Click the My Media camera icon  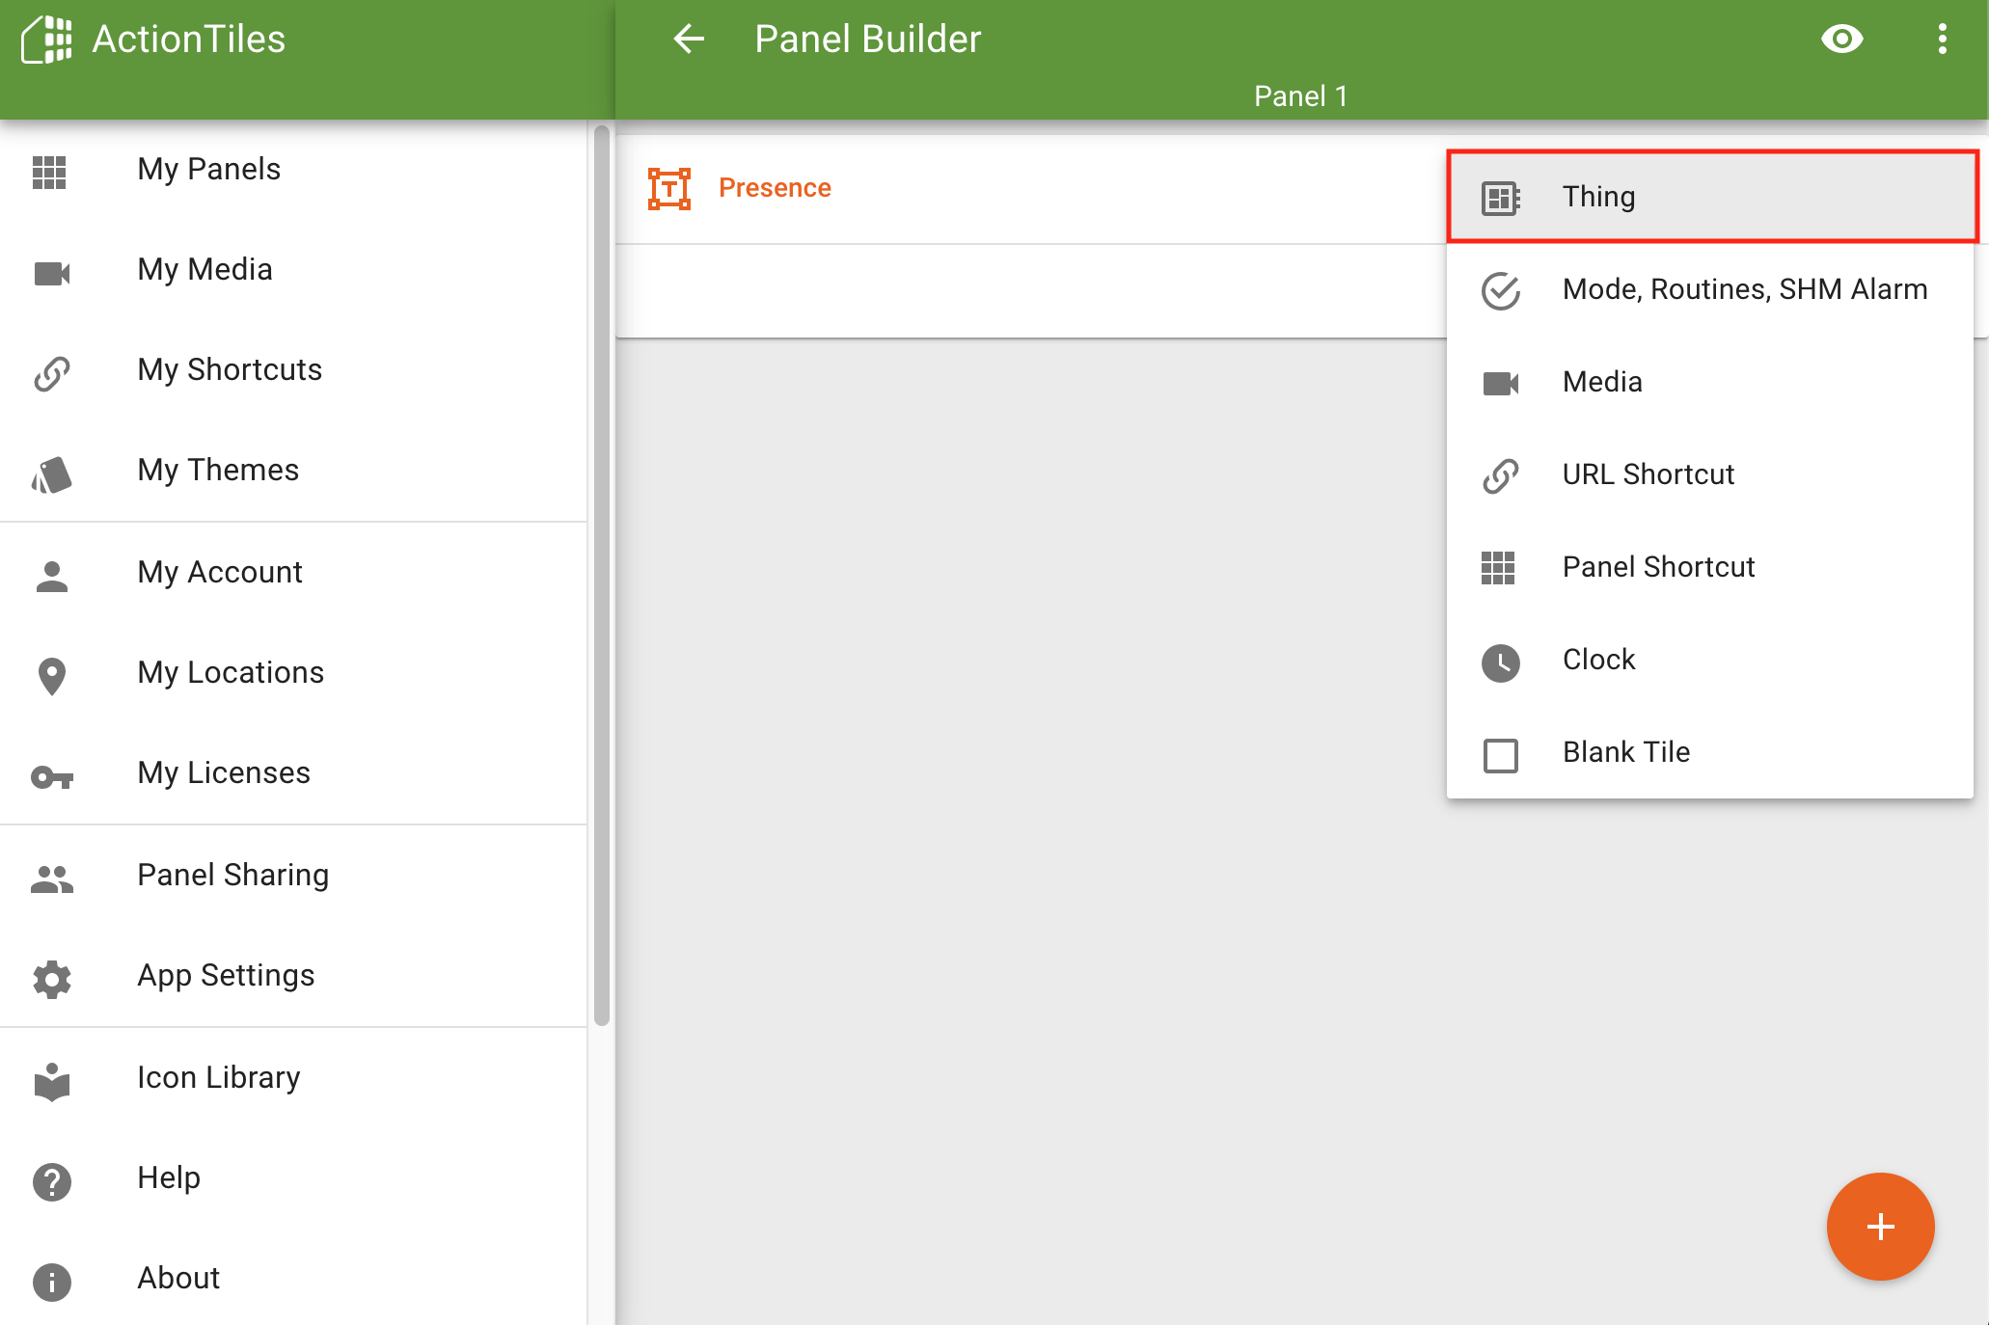52,274
